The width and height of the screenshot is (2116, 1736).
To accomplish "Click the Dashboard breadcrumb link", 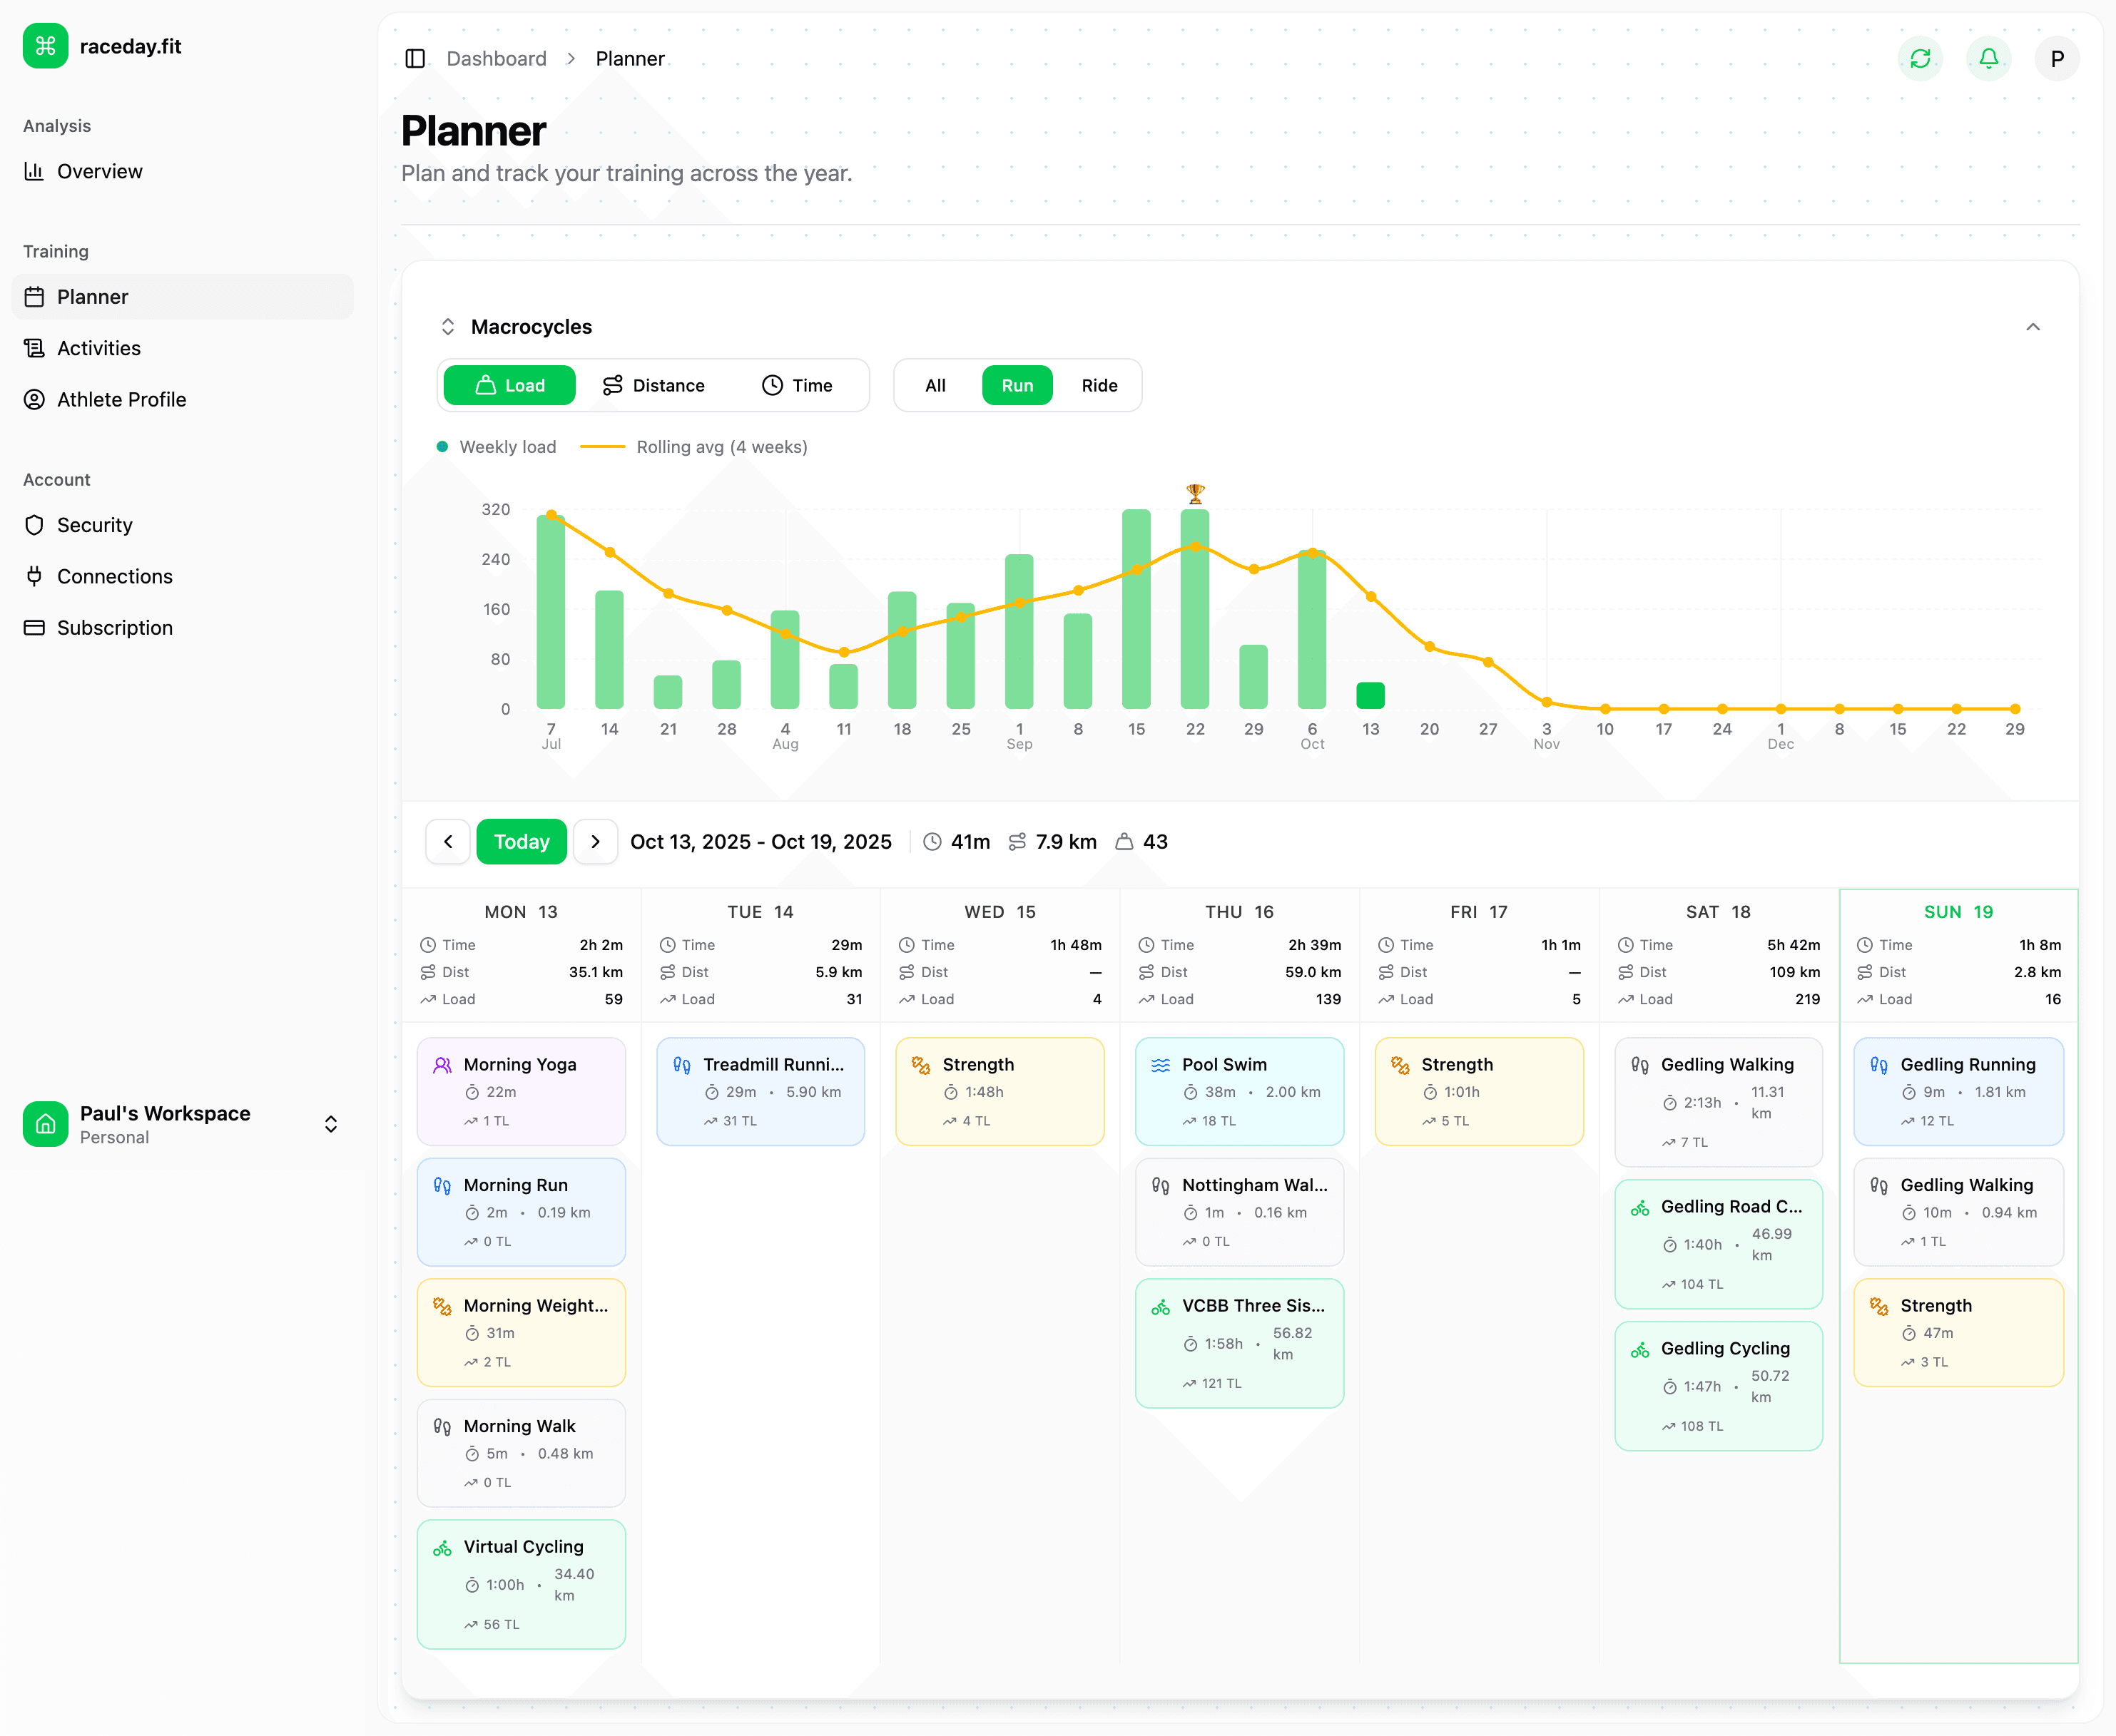I will pos(496,59).
